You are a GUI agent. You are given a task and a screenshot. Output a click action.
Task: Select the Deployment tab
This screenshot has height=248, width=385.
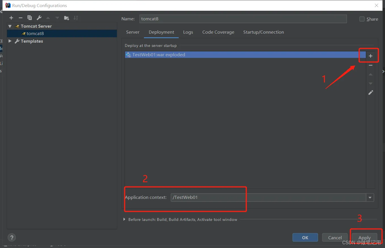(x=161, y=32)
